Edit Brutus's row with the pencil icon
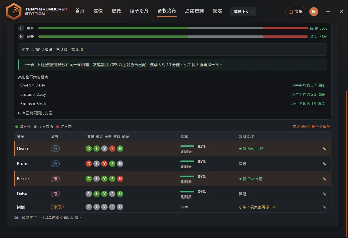The image size is (348, 238). [324, 164]
